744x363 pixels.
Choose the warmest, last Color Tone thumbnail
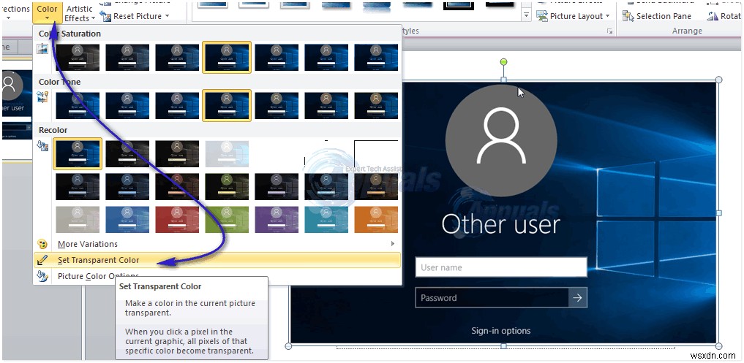click(376, 105)
